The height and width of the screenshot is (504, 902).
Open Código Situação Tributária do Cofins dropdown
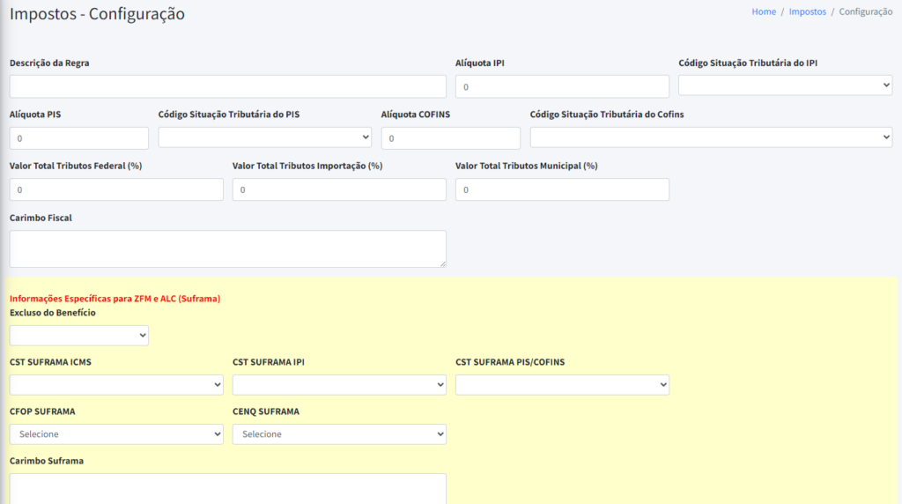point(711,137)
